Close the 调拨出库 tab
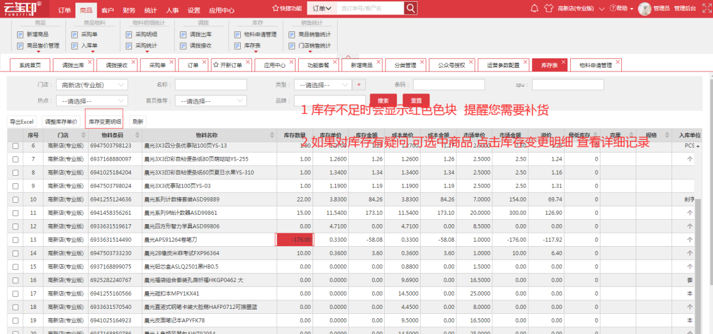 click(89, 62)
